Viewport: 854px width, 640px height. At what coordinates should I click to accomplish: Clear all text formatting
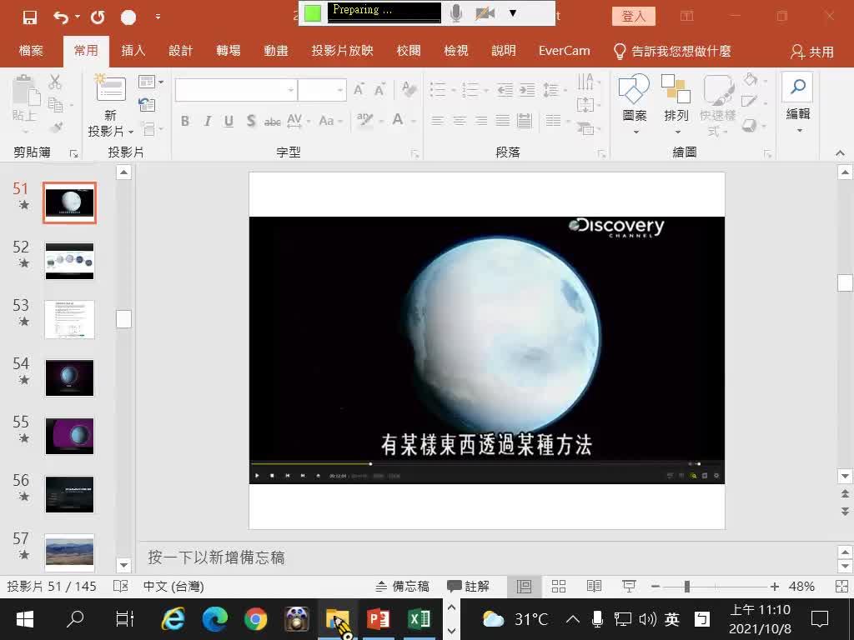tap(409, 89)
